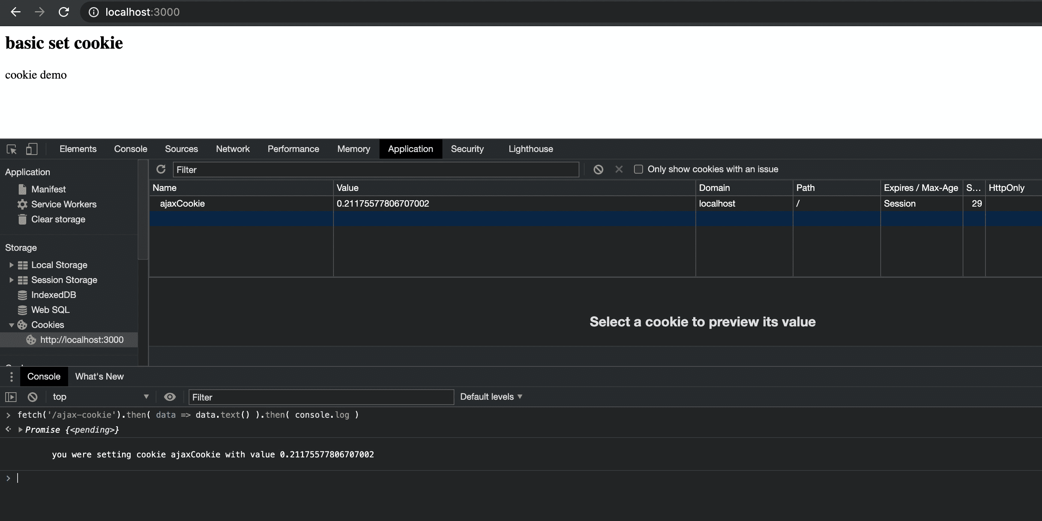Click the clear all cookies icon
1042x521 pixels.
(x=598, y=169)
